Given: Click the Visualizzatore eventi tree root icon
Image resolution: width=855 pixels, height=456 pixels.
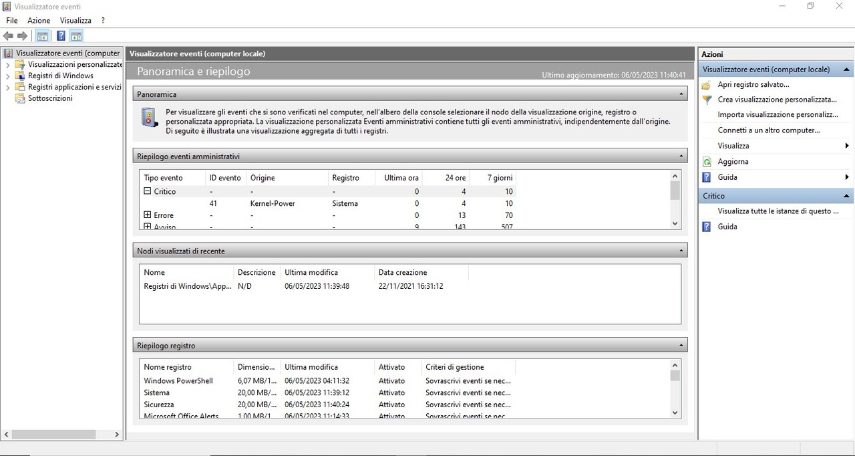Looking at the screenshot, I should tap(9, 53).
